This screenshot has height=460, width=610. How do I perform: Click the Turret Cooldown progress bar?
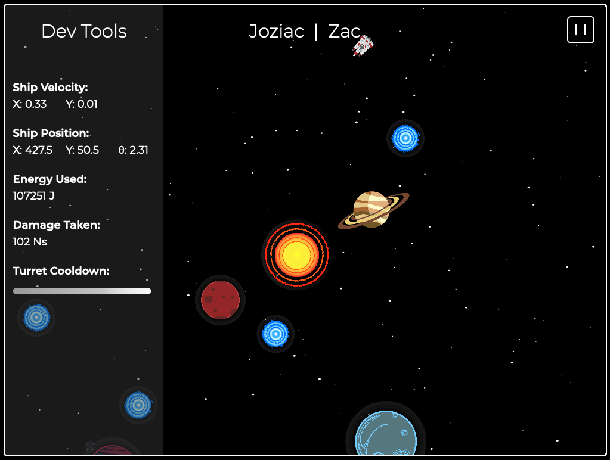tap(82, 291)
